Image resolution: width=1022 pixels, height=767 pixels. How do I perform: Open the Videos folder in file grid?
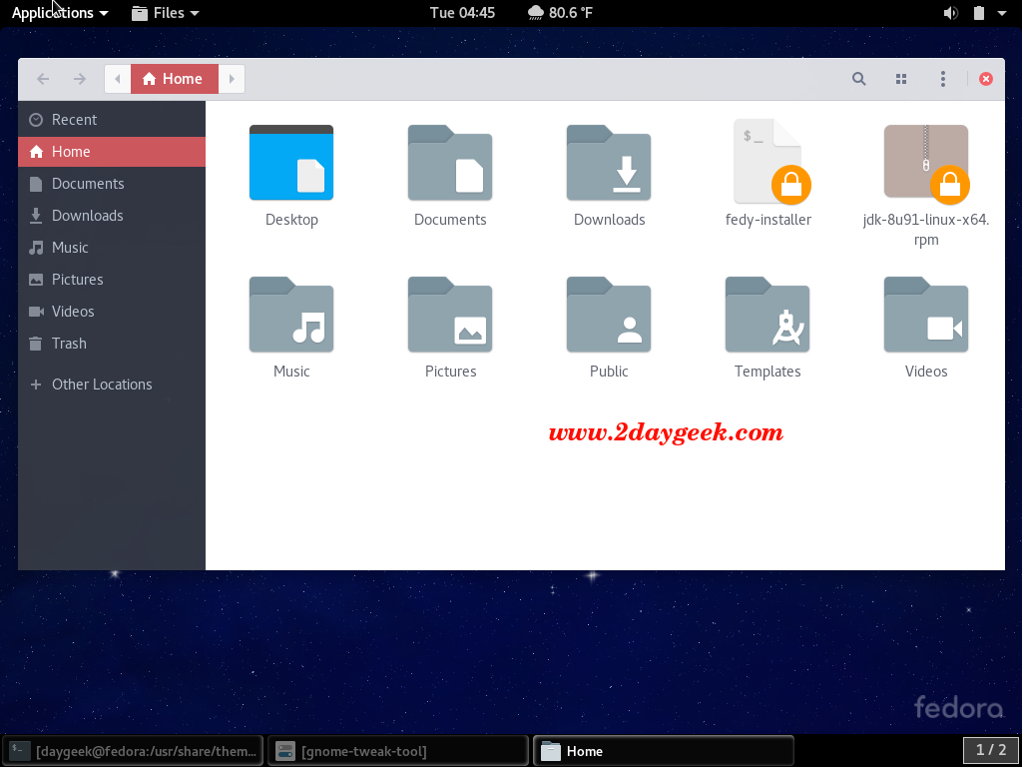point(926,315)
